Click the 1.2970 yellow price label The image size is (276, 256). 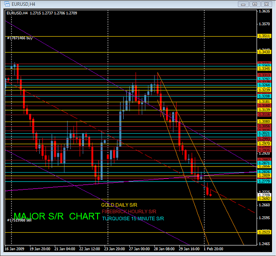tap(264, 143)
